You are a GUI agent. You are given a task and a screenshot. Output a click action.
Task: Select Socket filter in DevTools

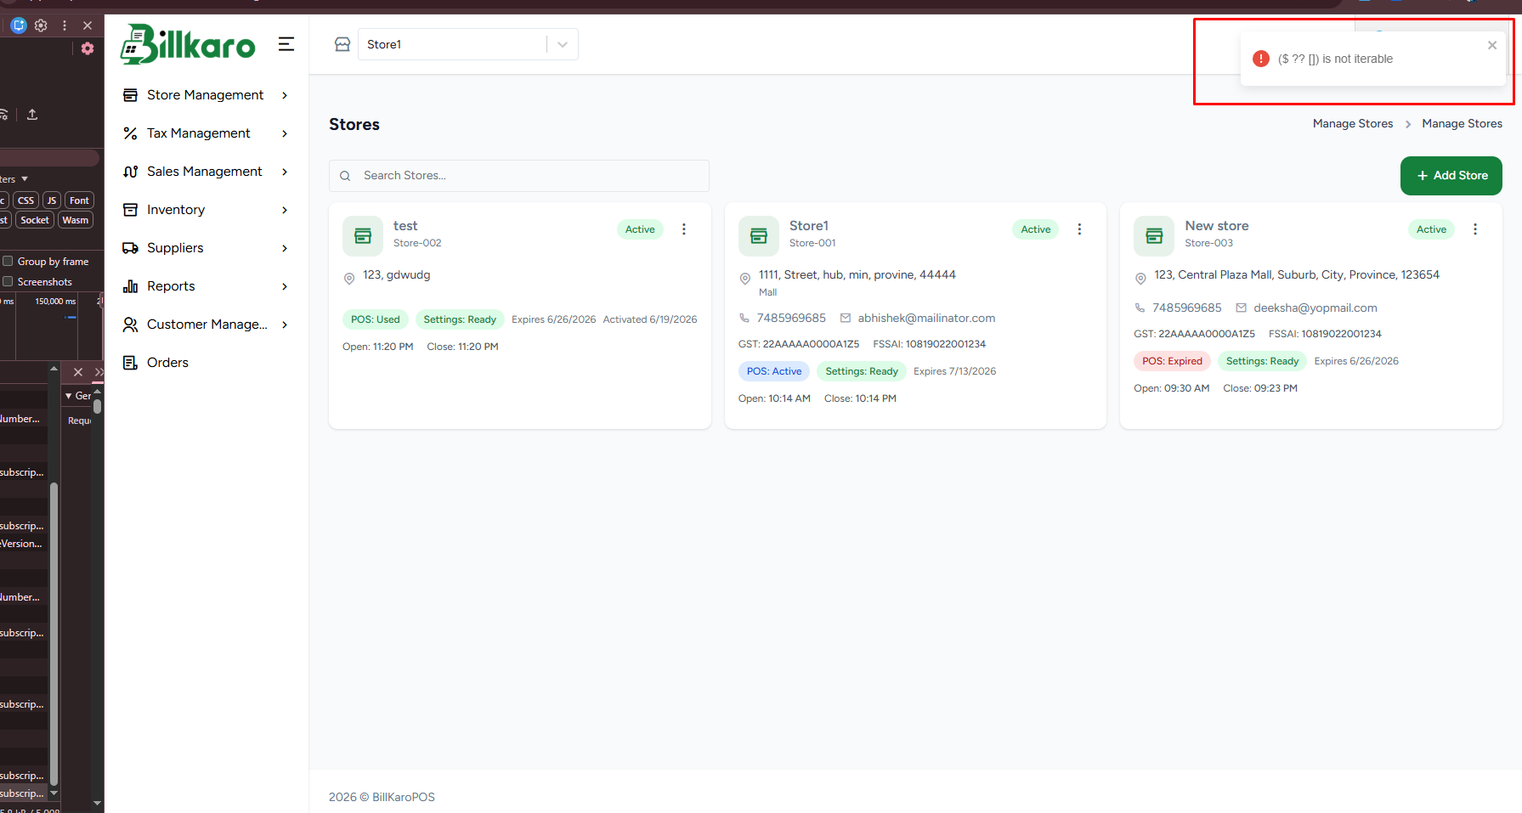point(35,220)
